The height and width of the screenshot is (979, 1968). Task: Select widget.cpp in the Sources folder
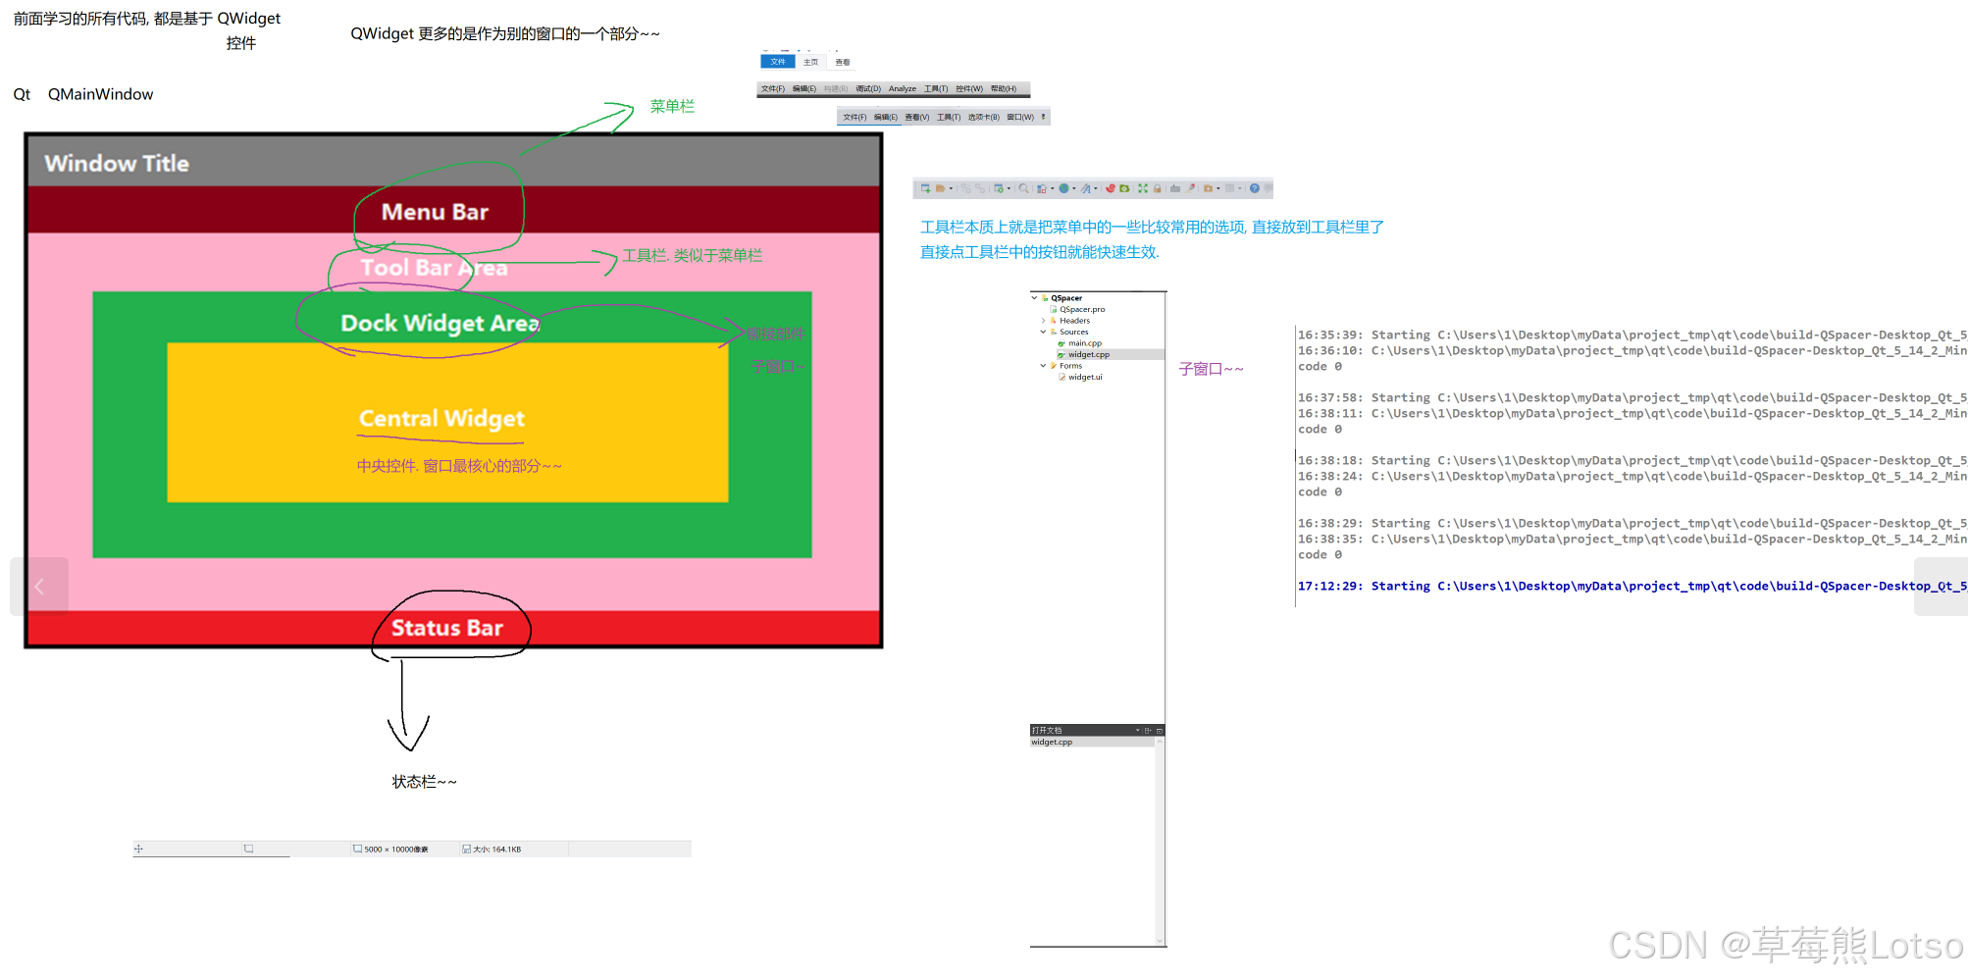click(1089, 354)
